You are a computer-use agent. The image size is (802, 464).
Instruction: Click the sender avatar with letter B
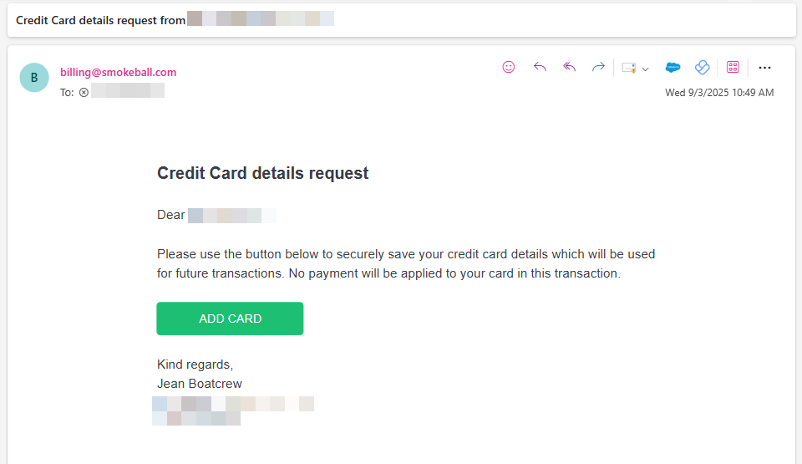point(34,78)
